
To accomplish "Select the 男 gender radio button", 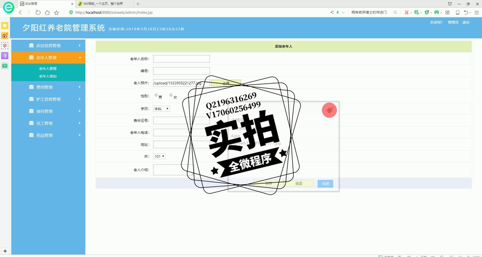I will (x=156, y=95).
